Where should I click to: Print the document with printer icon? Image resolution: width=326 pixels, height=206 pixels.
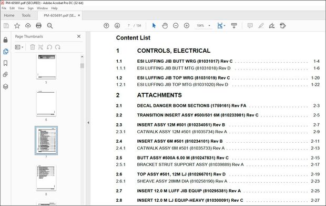coord(39,26)
